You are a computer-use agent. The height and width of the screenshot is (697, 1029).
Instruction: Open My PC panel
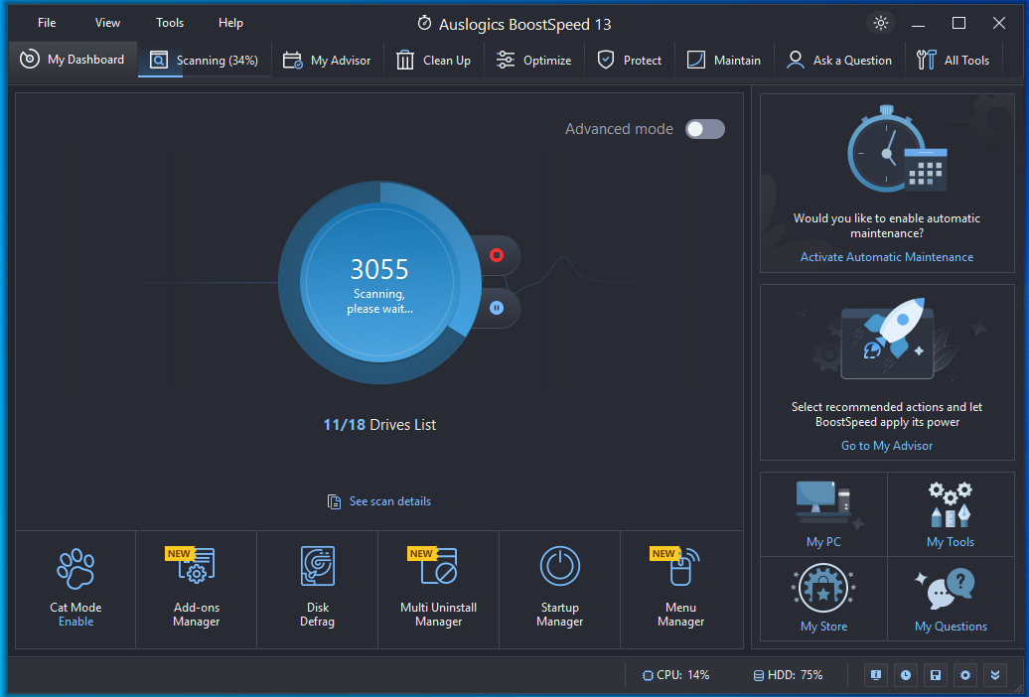click(x=823, y=514)
